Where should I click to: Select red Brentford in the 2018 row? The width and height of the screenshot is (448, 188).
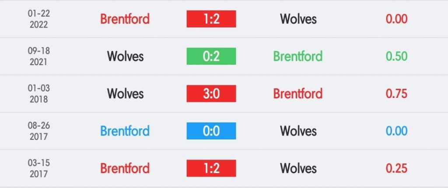click(297, 94)
